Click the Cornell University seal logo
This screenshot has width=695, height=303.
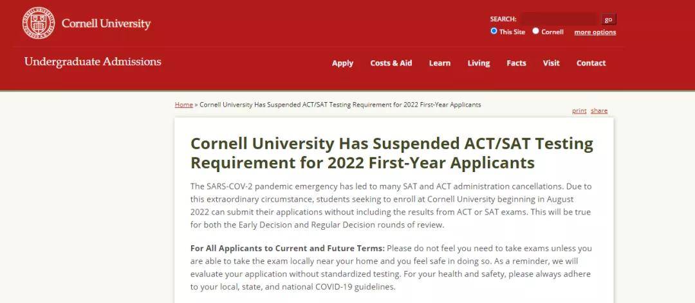point(39,23)
